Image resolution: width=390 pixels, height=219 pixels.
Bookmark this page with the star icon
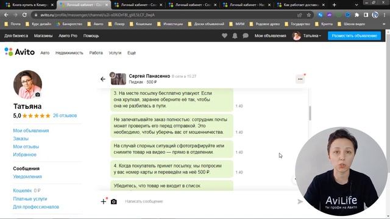(309, 15)
